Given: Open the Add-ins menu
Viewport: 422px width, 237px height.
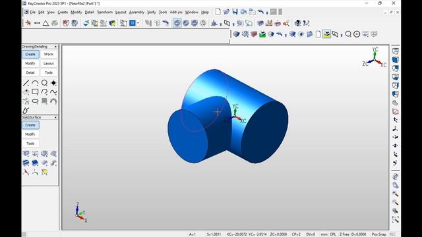Looking at the screenshot, I should pyautogui.click(x=176, y=12).
